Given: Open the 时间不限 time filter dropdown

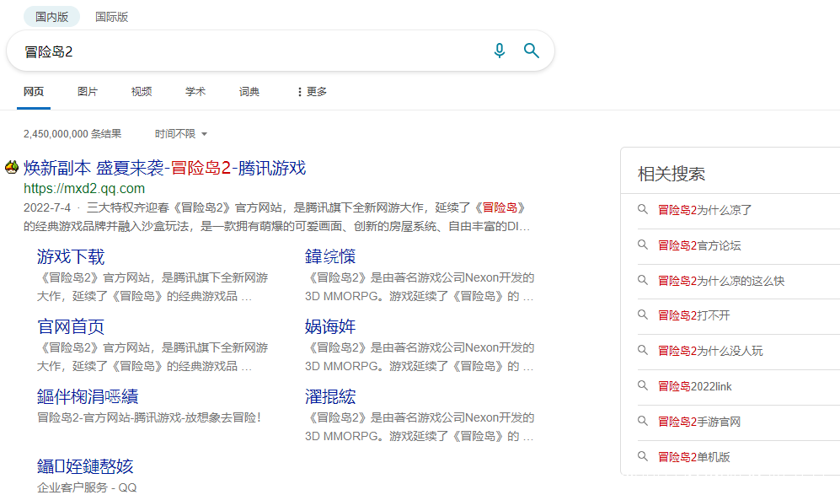Looking at the screenshot, I should click(180, 134).
